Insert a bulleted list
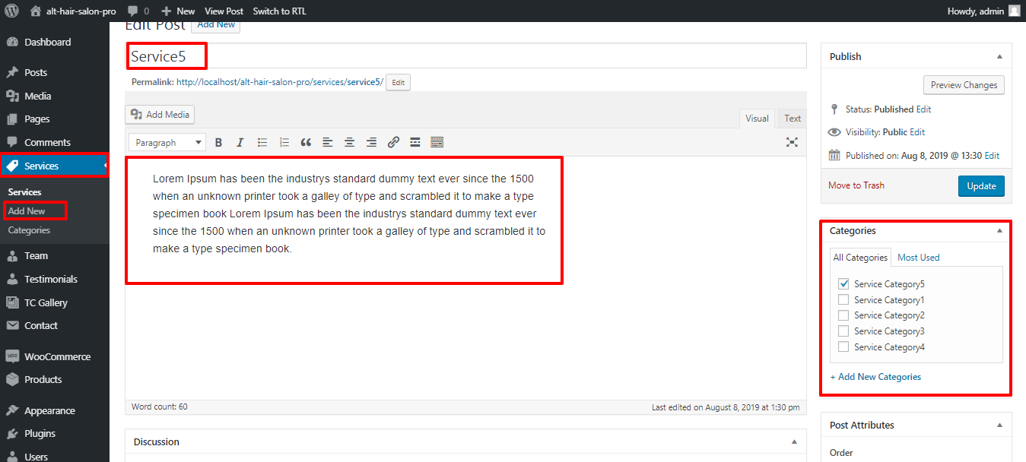Image resolution: width=1026 pixels, height=462 pixels. [262, 142]
